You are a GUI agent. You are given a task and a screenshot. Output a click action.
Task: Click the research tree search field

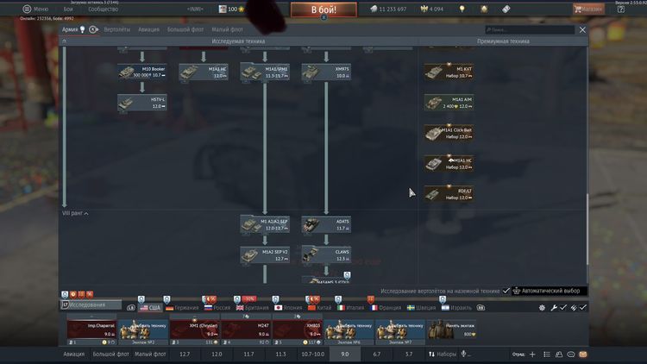pos(528,29)
